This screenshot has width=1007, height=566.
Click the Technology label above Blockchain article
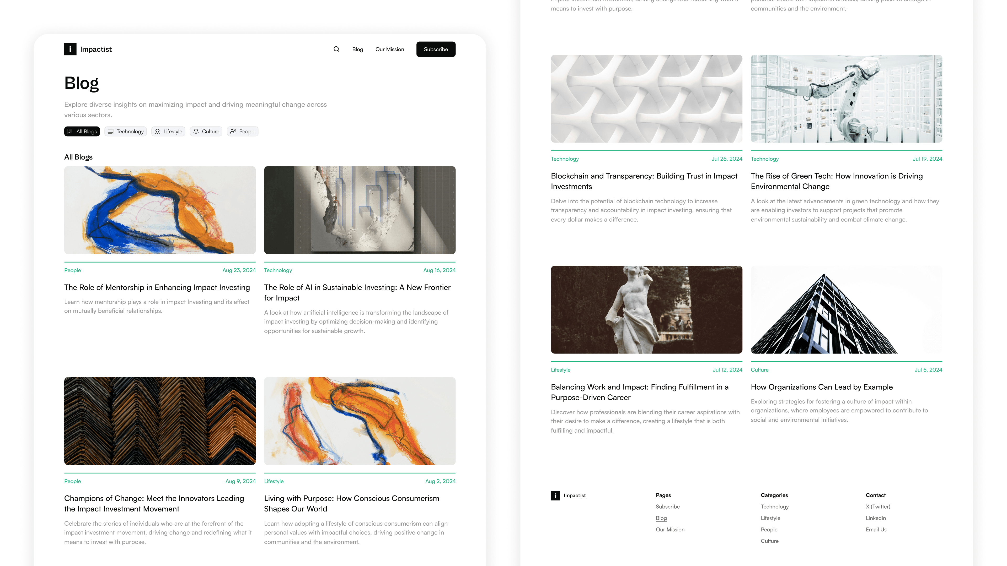tap(565, 159)
